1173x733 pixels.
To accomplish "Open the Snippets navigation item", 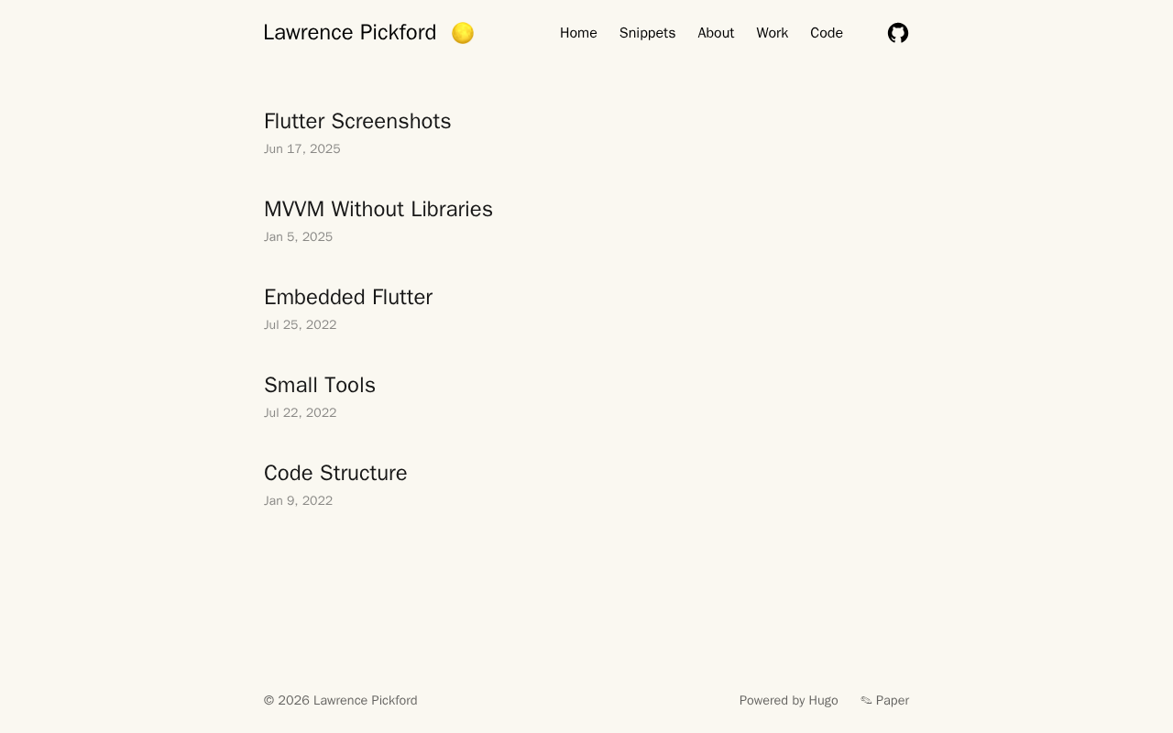I will pyautogui.click(x=647, y=33).
